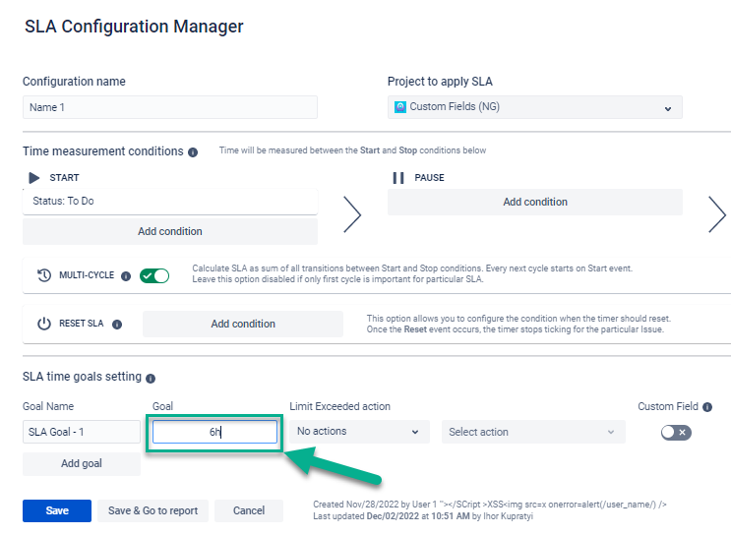731x536 pixels.
Task: Open the Select action dropdown
Action: 532,432
